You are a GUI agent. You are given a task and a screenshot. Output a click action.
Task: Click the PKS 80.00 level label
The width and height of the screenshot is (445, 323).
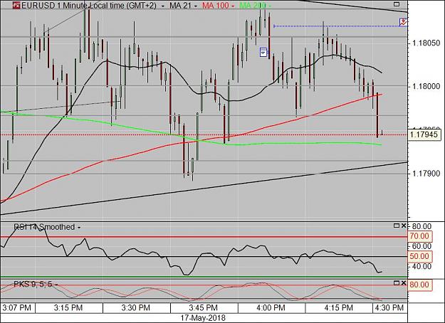419,285
